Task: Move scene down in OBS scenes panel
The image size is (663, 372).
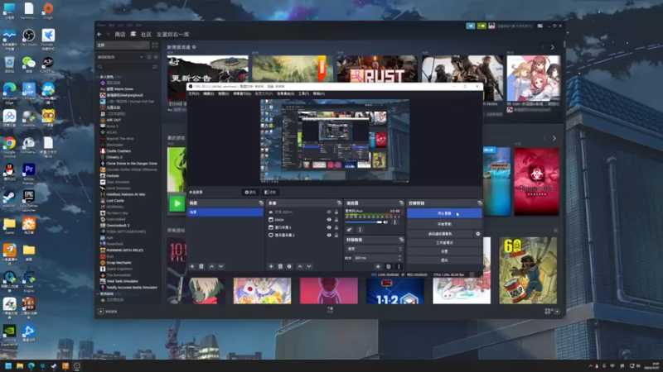Action: [x=220, y=266]
